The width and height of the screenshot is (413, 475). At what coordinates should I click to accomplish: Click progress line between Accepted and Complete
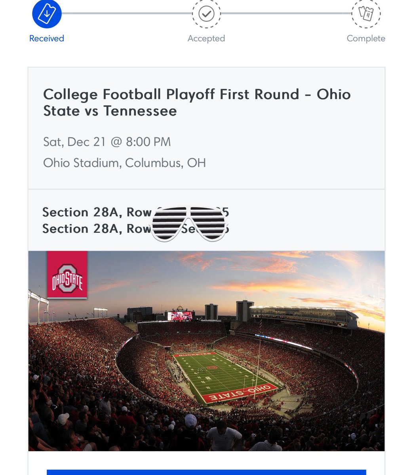click(x=286, y=13)
